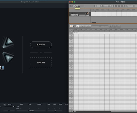
Task: Toggle the left sidebar panel icon
Action: coord(71,6)
